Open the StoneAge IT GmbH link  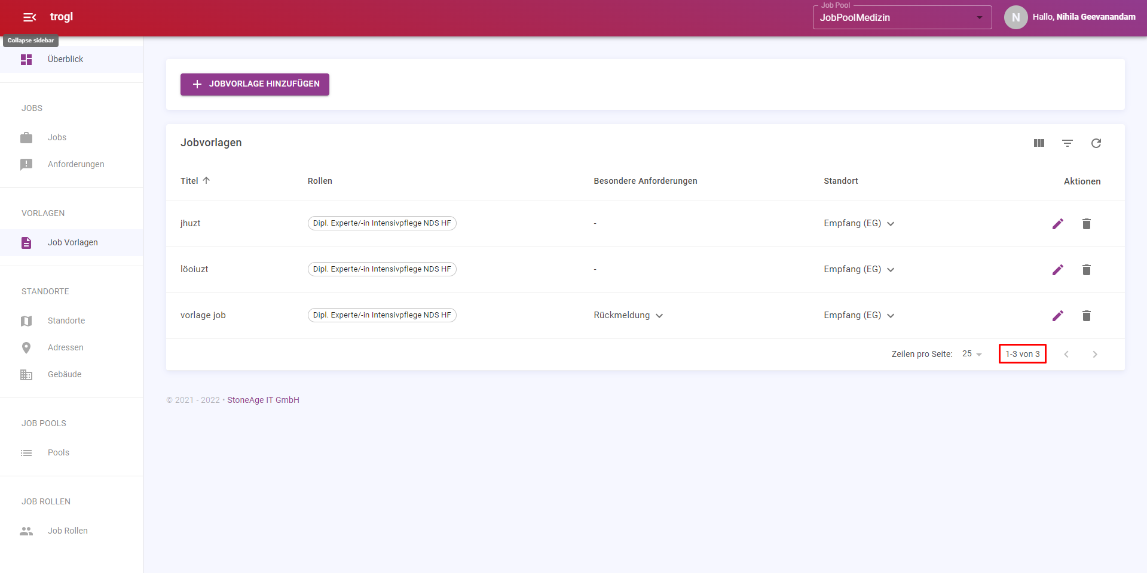(263, 400)
